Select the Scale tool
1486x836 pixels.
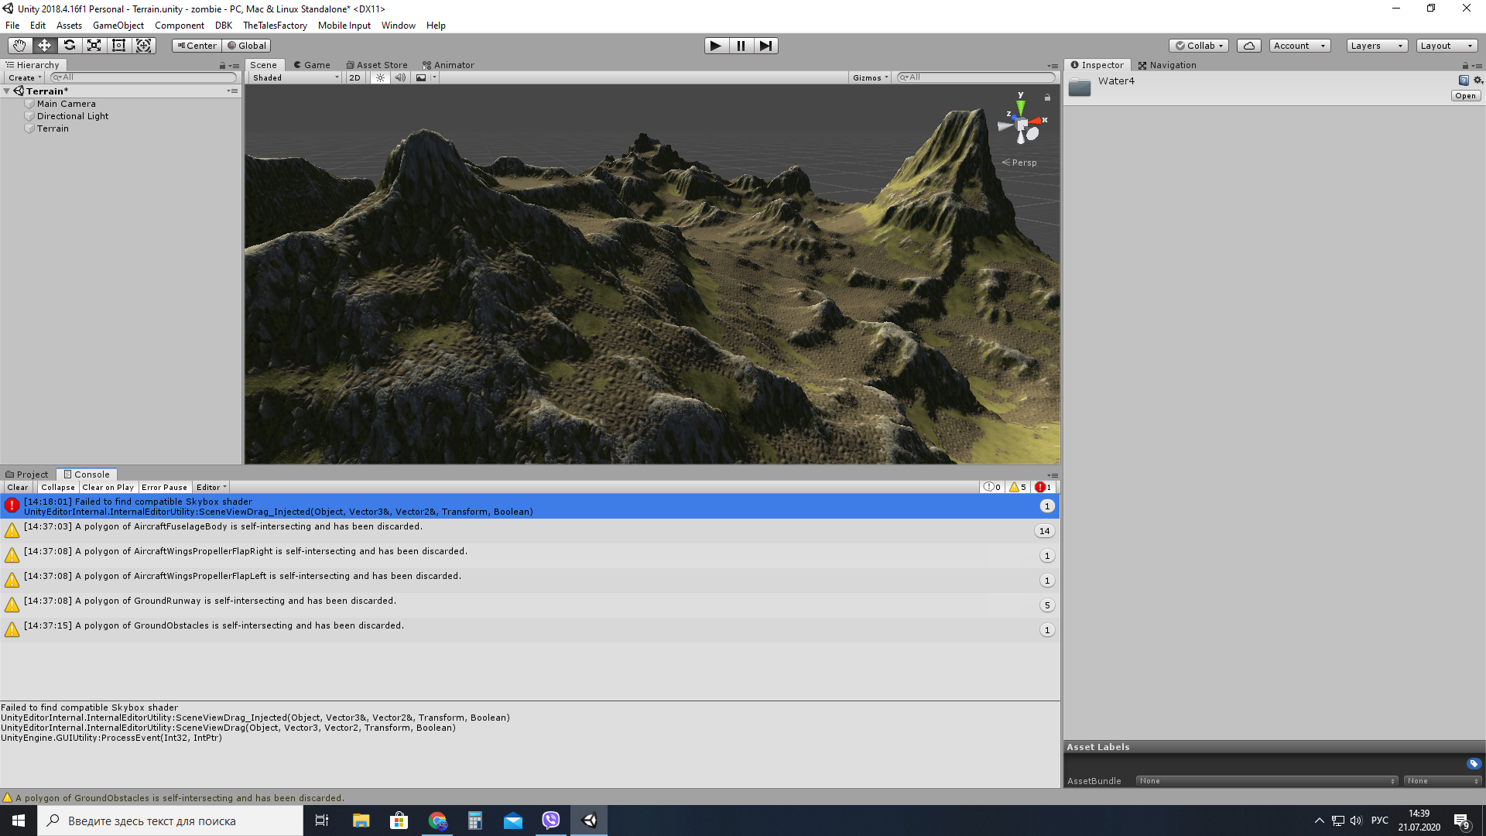pos(94,46)
